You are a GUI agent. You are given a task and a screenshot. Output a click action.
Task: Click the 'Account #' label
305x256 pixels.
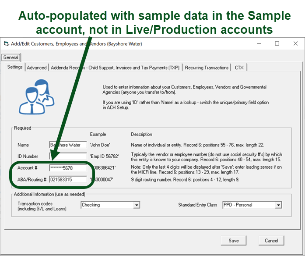coord(27,168)
